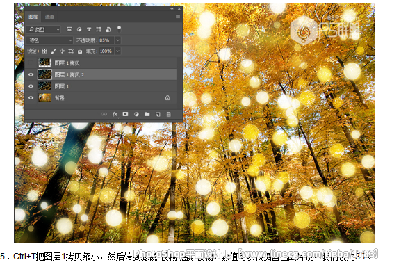The height and width of the screenshot is (267, 417).
Task: Collapse panel with double-arrow icon
Action: (172, 9)
